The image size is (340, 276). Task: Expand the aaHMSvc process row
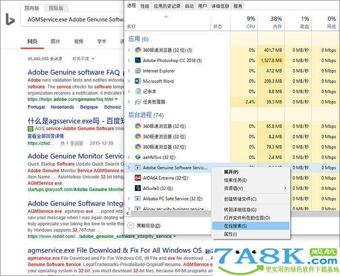click(x=129, y=157)
